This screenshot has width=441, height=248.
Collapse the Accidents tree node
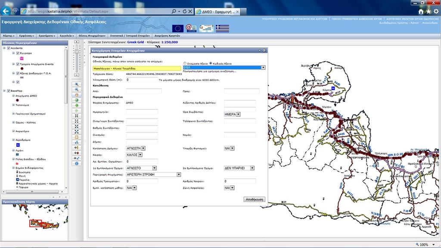(x=4, y=48)
